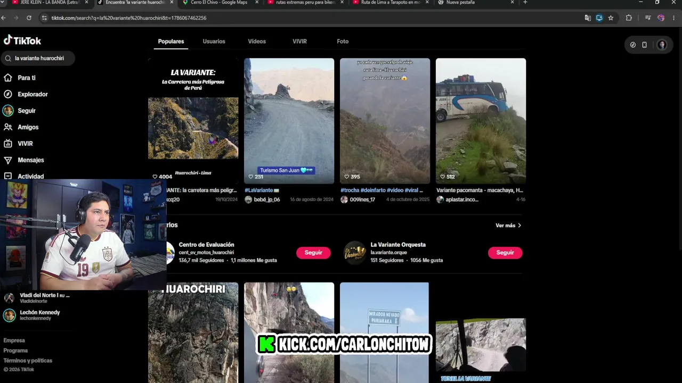Open the TUNEL LA VARIANTE video

[481, 350]
